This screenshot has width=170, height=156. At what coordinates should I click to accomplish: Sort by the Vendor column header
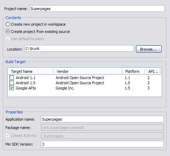tap(87, 71)
